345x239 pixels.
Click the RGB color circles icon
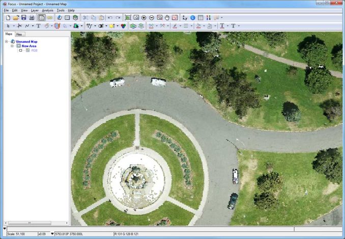(123, 26)
